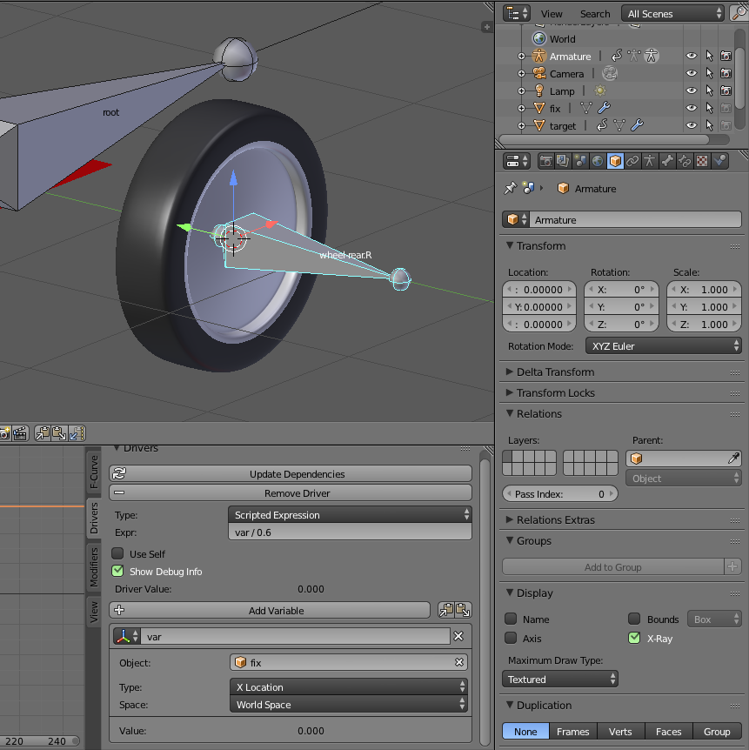
Task: Open the Bone properties tab icon
Action: tap(668, 161)
